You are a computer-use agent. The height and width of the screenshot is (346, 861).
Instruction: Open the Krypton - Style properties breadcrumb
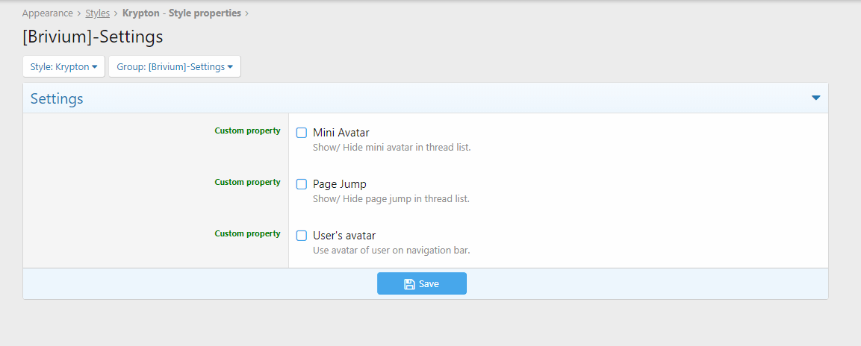(181, 13)
